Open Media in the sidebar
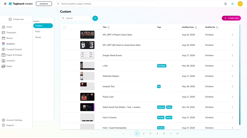The width and height of the screenshot is (247, 138). [x=9, y=66]
